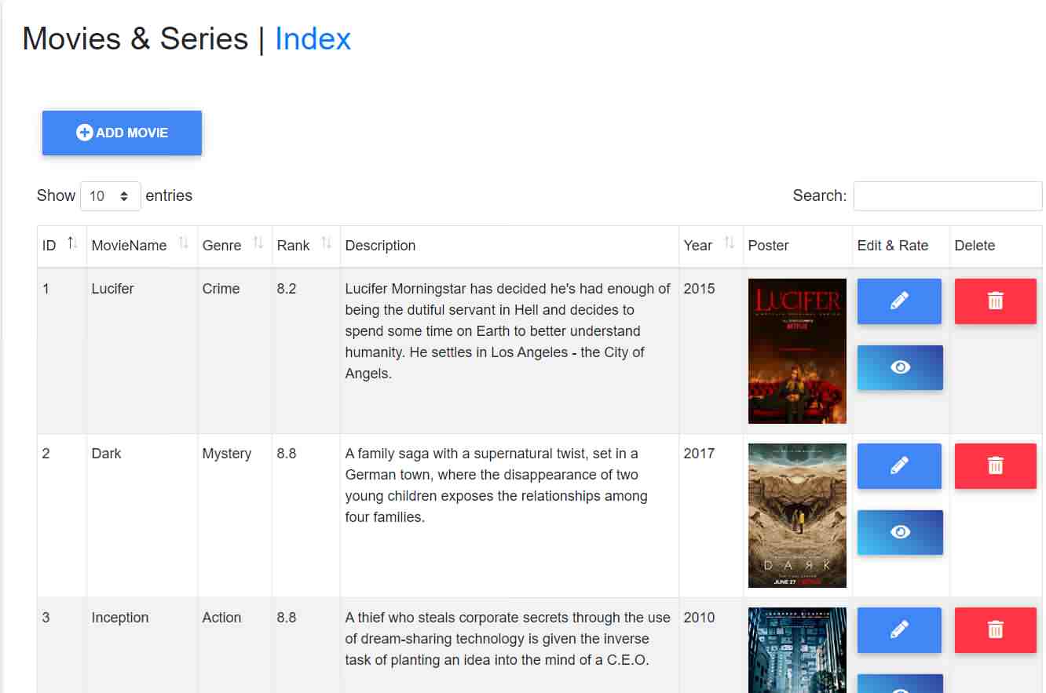
Task: Sort by the ID column header
Action: click(70, 244)
